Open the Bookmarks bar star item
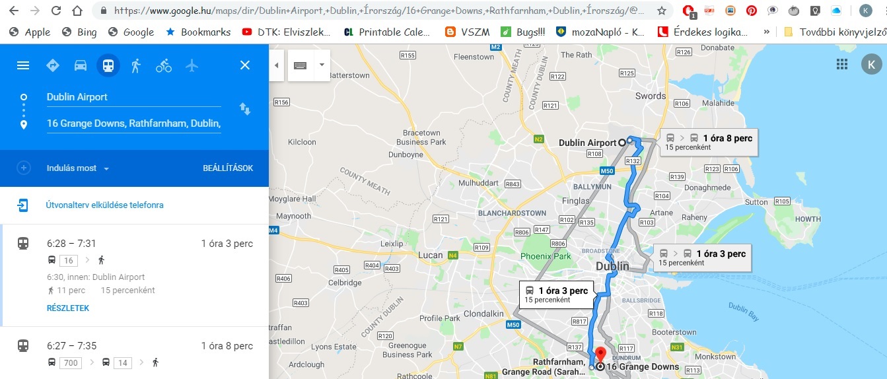Screen dimensions: 887x379 tap(197, 32)
